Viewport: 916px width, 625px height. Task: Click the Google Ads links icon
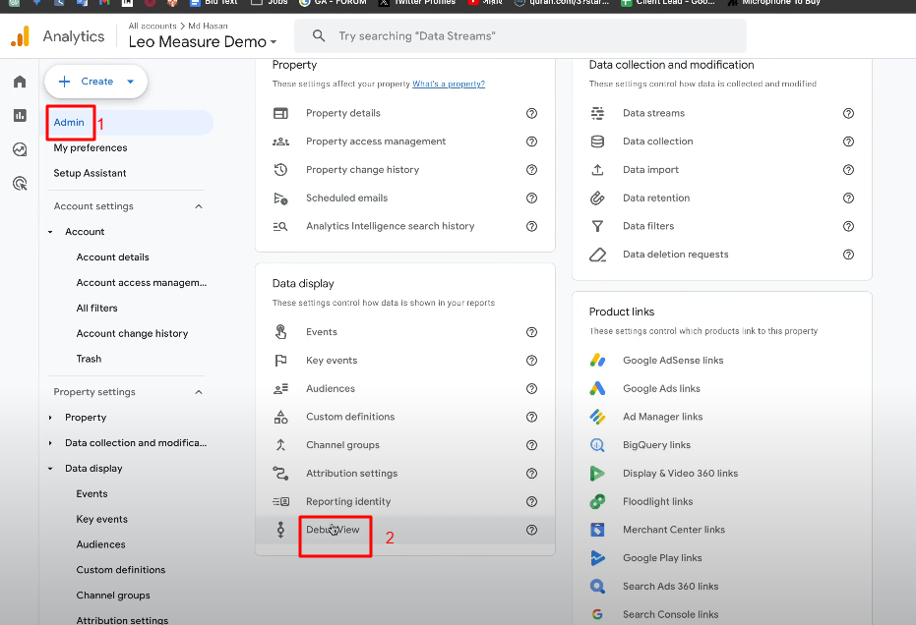(x=597, y=389)
